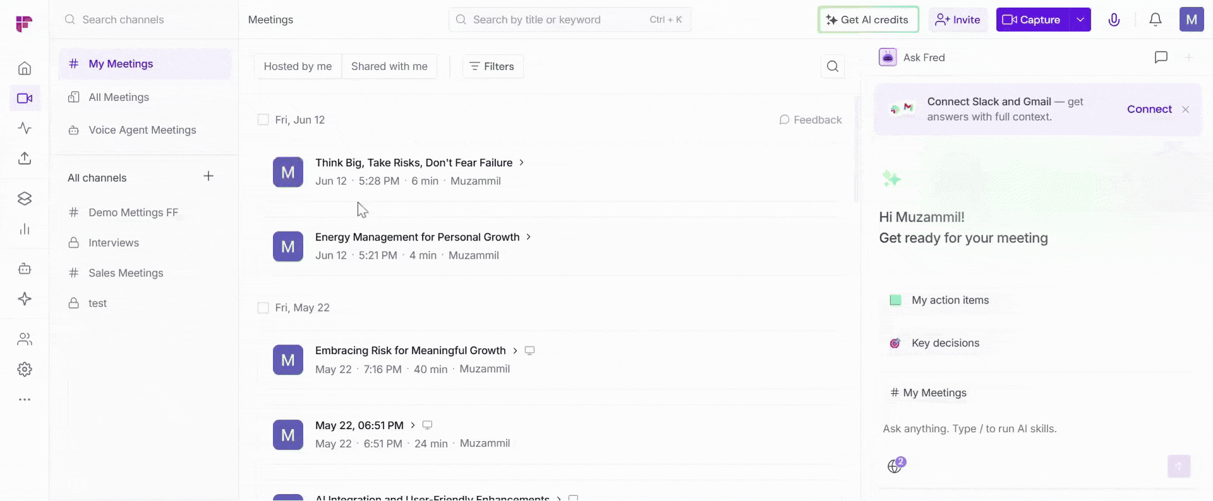The image size is (1213, 501).
Task: Open the AI sparkle icon in sidebar
Action: click(25, 299)
